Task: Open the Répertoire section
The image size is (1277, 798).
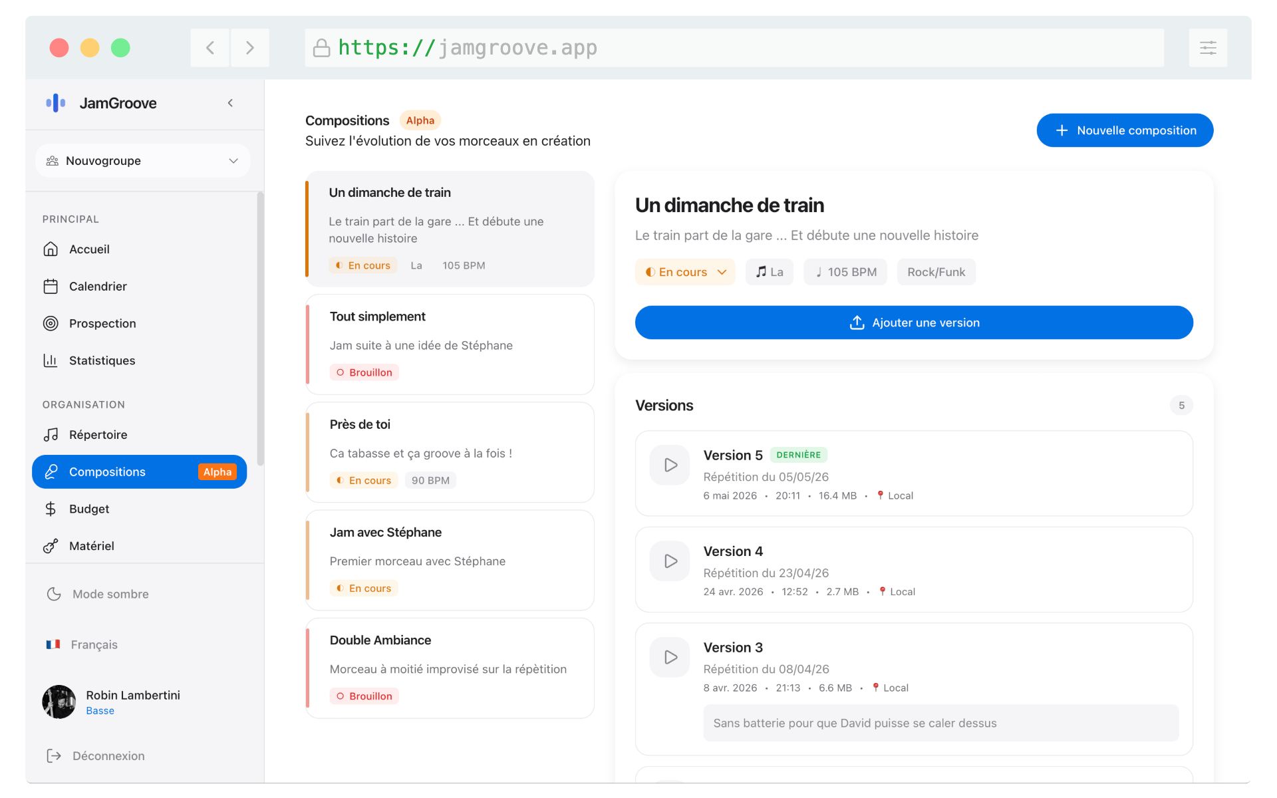Action: point(139,435)
